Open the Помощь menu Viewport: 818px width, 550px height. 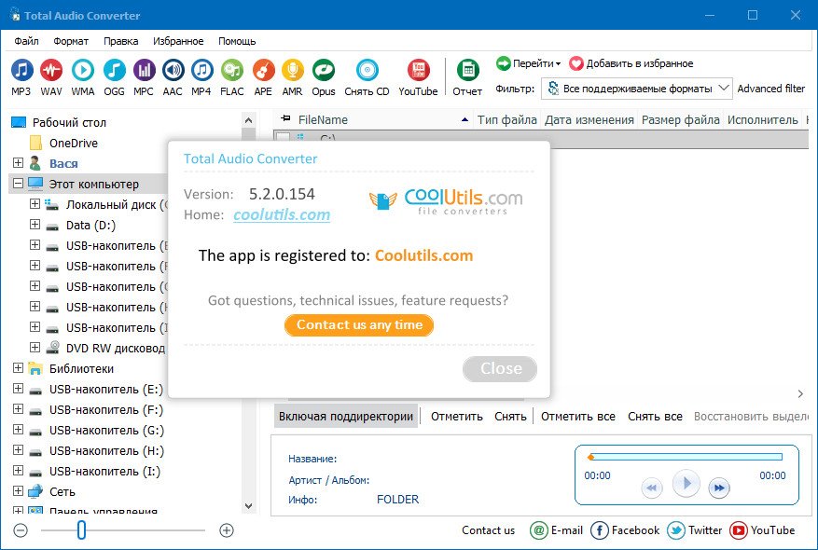tap(237, 41)
